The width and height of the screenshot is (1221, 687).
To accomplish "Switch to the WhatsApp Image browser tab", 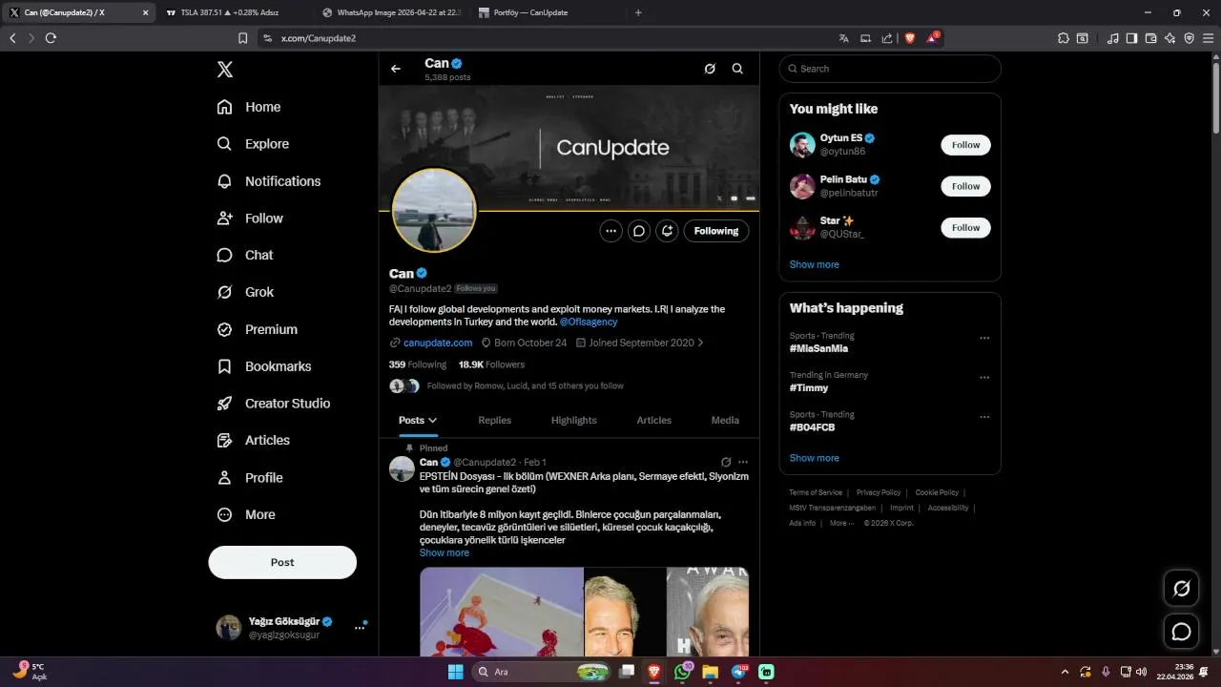I will click(391, 13).
